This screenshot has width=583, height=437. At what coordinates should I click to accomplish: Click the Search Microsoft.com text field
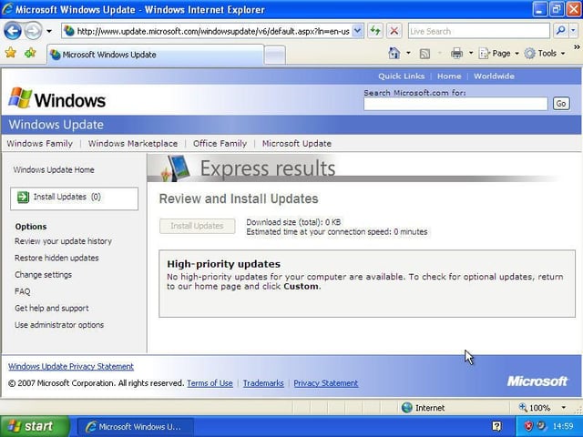pyautogui.click(x=455, y=104)
